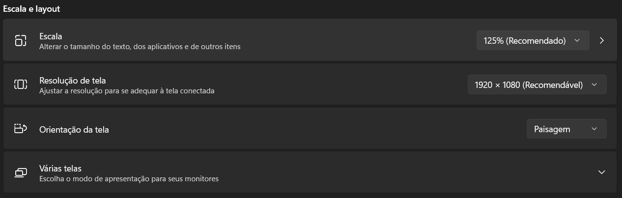The width and height of the screenshot is (622, 198).
Task: Click the Várias telas row title
Action: tap(60, 169)
